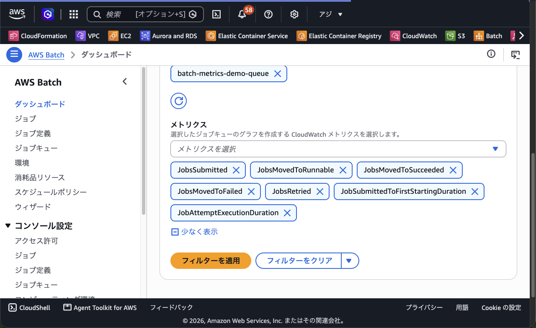Screen dimensions: 536x328
Task: Toggle the hamburger navigation menu button
Action: pyautogui.click(x=14, y=55)
